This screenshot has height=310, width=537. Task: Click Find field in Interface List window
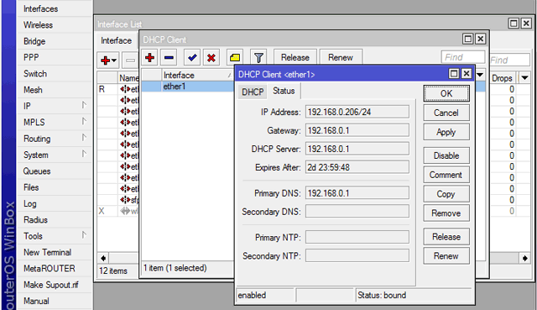click(x=509, y=60)
